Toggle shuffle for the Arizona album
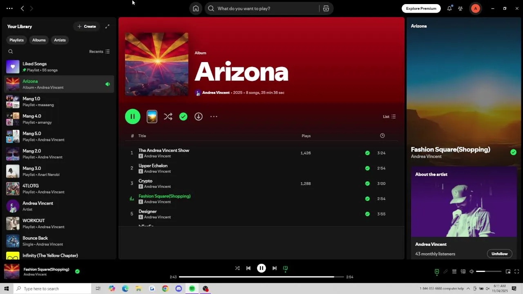The height and width of the screenshot is (294, 523). (x=168, y=117)
